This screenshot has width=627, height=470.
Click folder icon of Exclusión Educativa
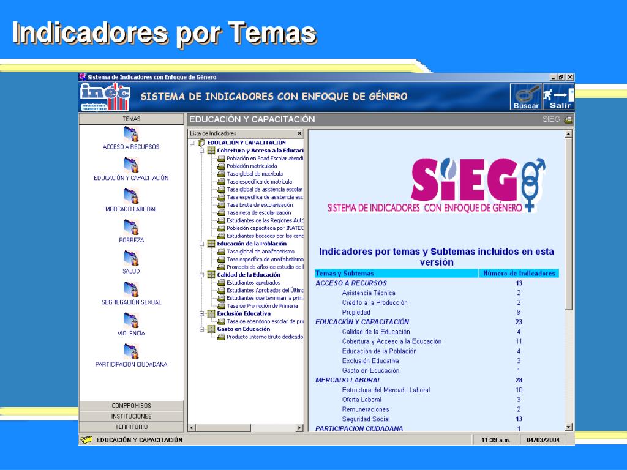(x=211, y=314)
